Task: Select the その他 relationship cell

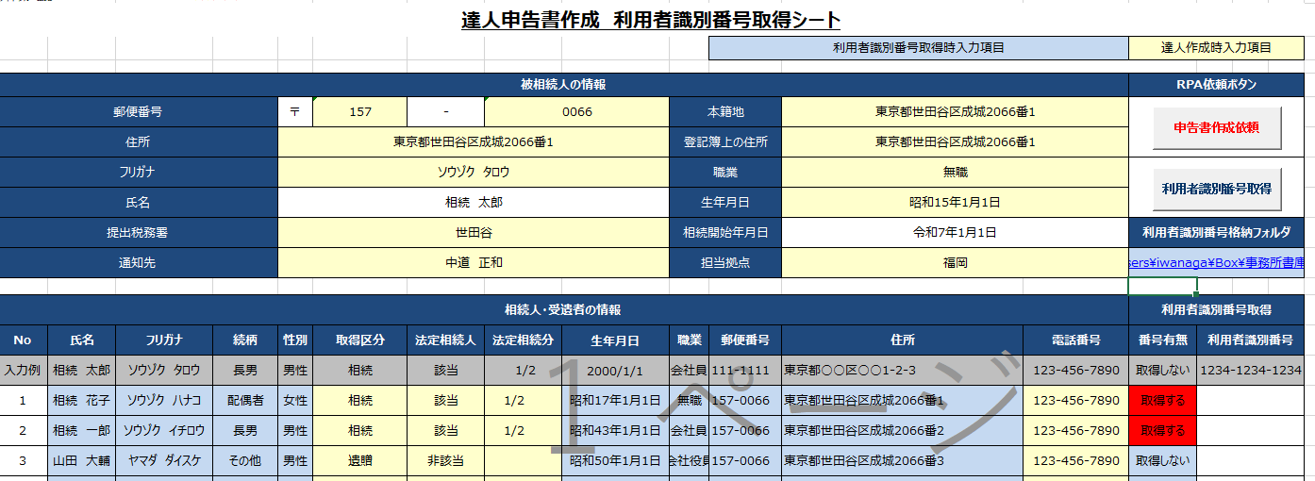Action: 245,461
